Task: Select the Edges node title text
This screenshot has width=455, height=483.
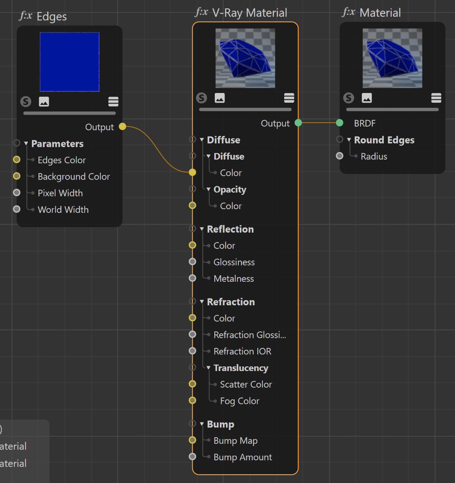Action: tap(52, 17)
